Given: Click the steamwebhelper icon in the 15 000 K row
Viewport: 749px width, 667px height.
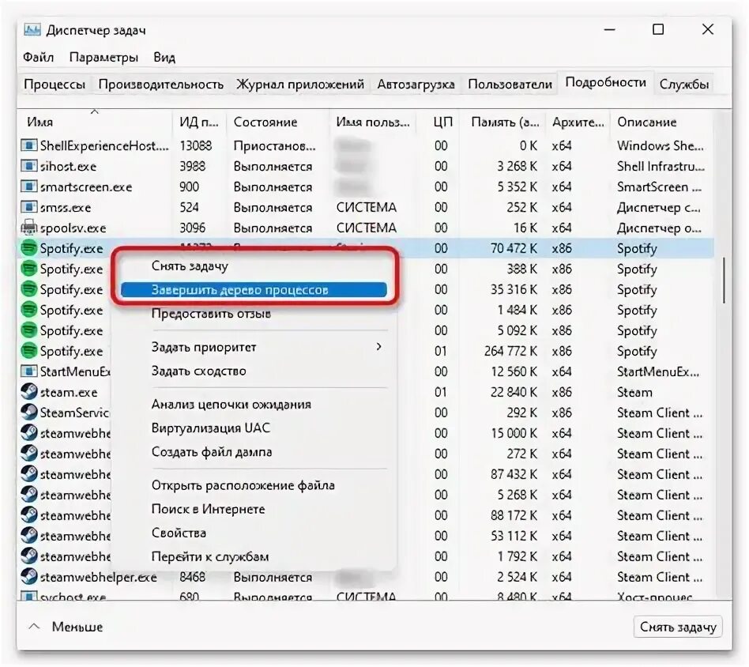Looking at the screenshot, I should click(x=29, y=433).
